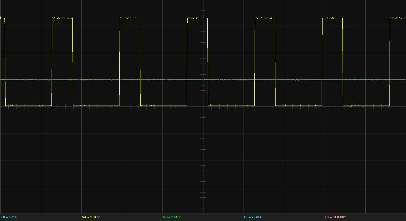Image resolution: width=406 pixels, height=221 pixels.
Task: Click the last pulse near the right edge
Action: [398, 18]
